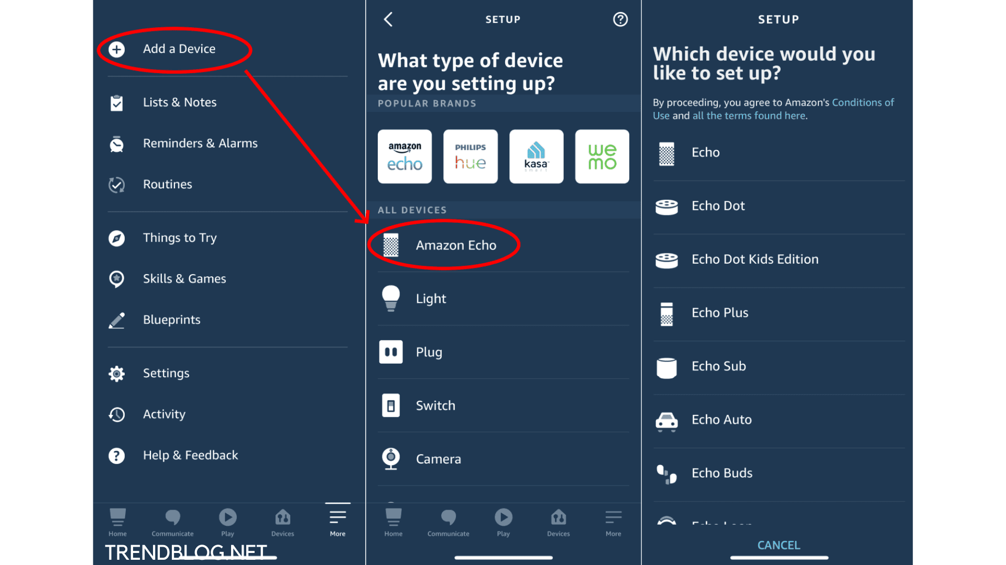Pick Echo Sub to set up
The width and height of the screenshot is (1006, 565).
pyautogui.click(x=779, y=366)
